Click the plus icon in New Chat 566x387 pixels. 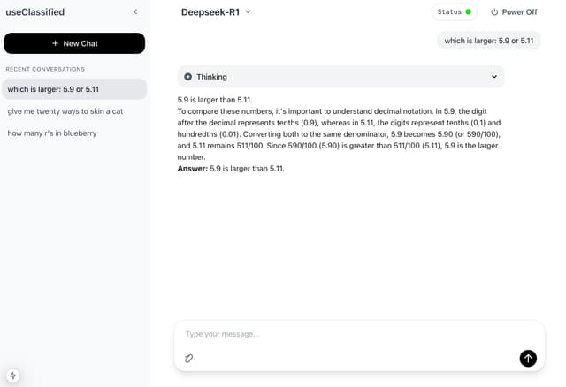coord(55,43)
